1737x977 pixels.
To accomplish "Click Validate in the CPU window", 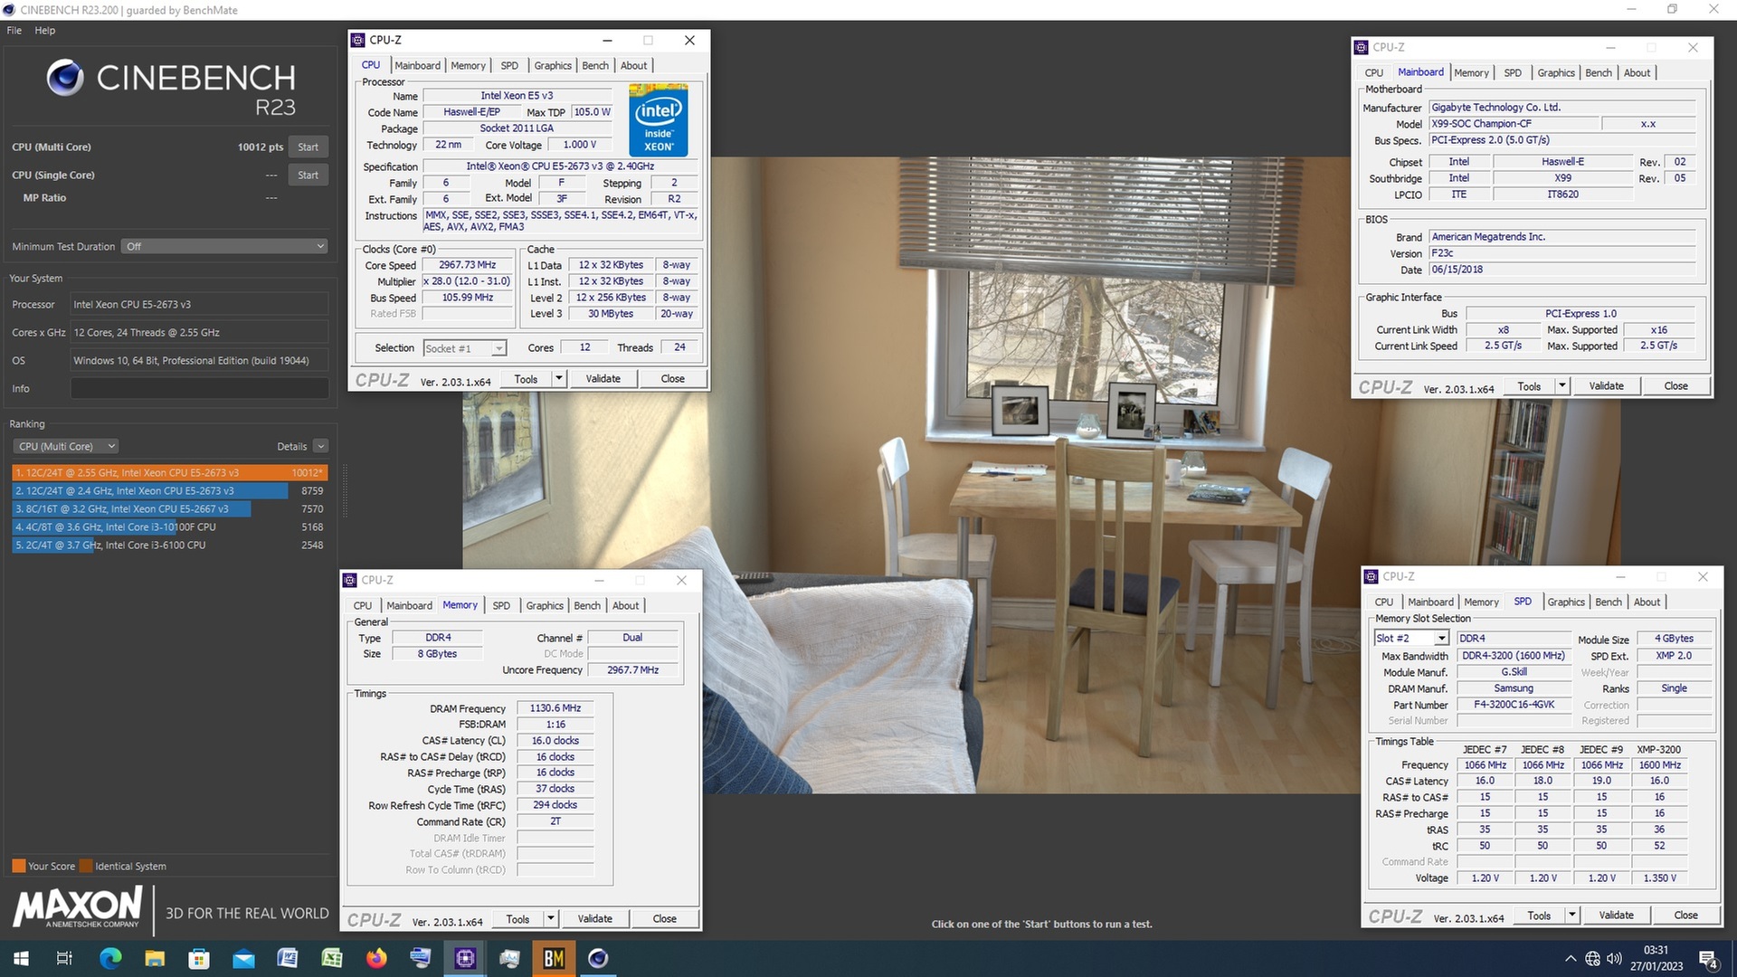I will [603, 379].
